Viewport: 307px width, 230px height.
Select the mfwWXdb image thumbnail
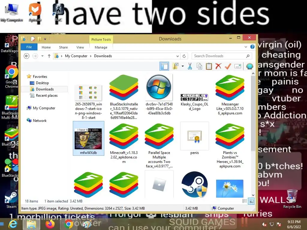[x=88, y=138]
